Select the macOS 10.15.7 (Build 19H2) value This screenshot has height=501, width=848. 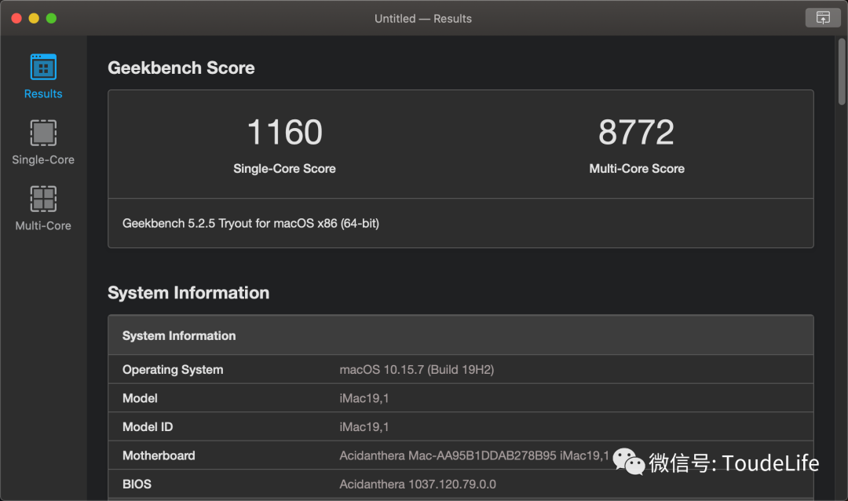[x=416, y=370]
